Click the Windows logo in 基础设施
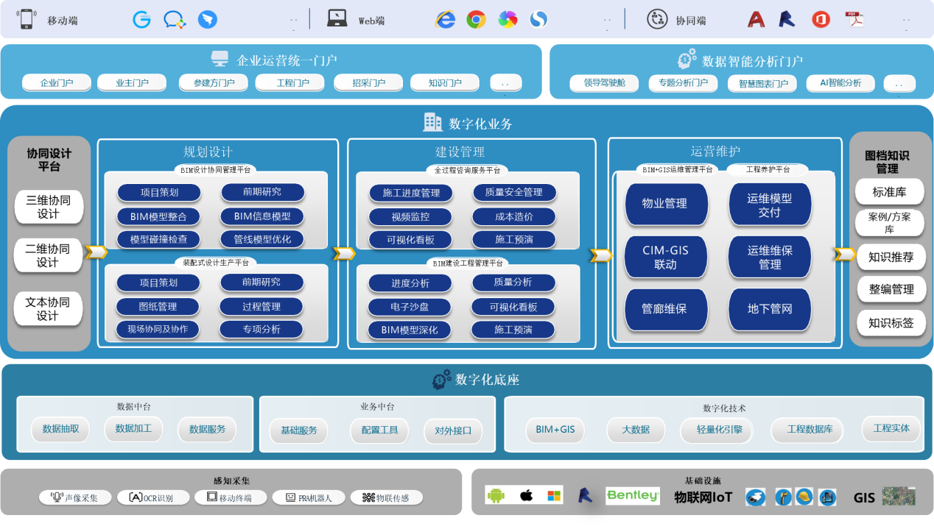Image resolution: width=934 pixels, height=532 pixels. [554, 496]
